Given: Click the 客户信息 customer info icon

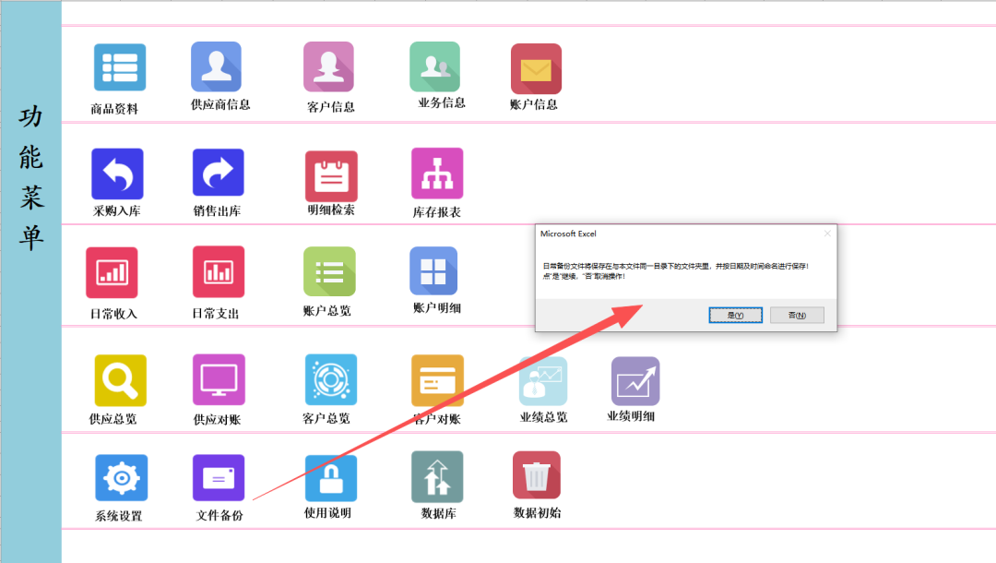Looking at the screenshot, I should click(x=329, y=67).
